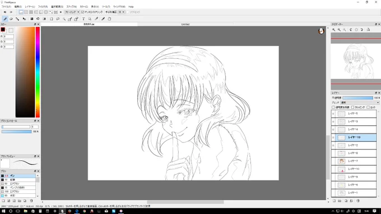The height and width of the screenshot is (214, 381).
Task: Delete the selected layer via trash
Action: tap(358, 201)
